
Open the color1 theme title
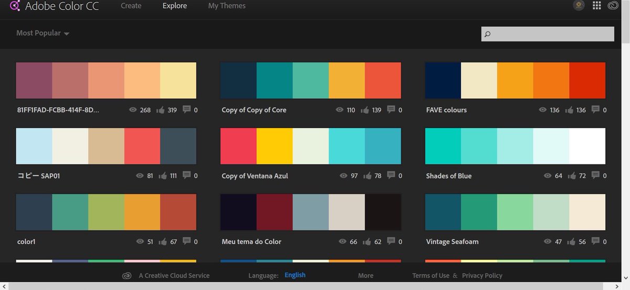pyautogui.click(x=26, y=242)
